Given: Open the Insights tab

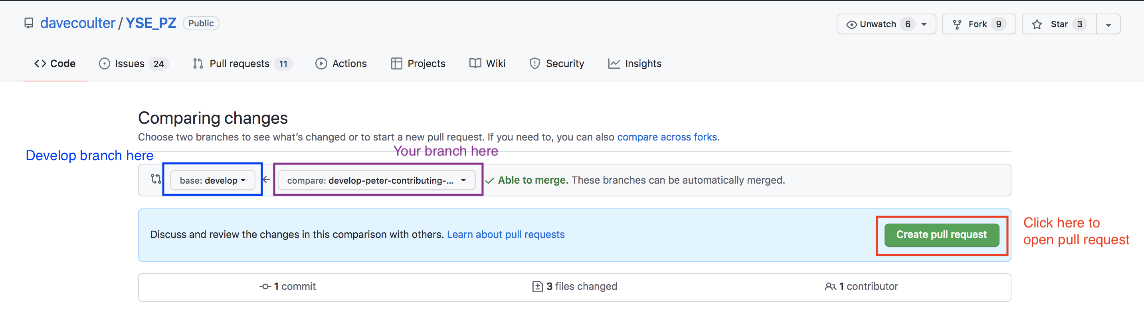Looking at the screenshot, I should point(635,63).
